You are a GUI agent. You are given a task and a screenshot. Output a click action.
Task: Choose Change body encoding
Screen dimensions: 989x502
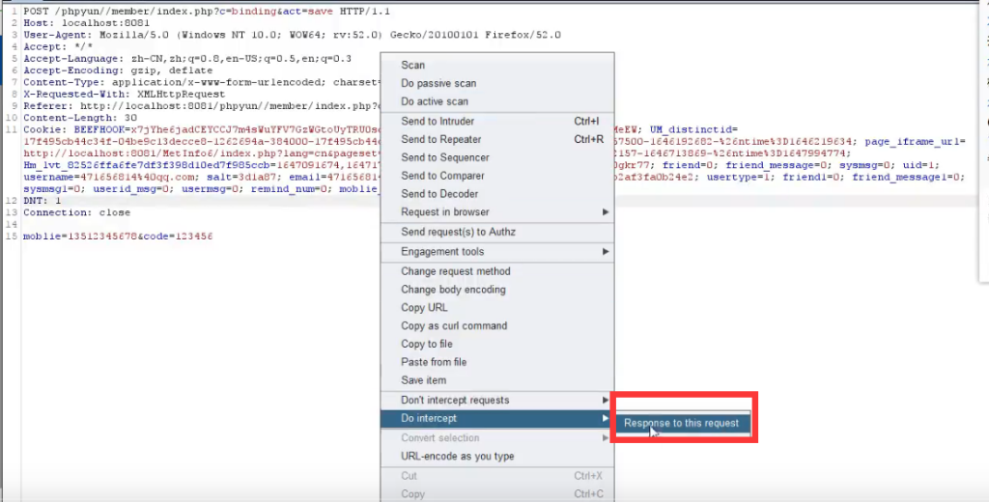(497, 290)
